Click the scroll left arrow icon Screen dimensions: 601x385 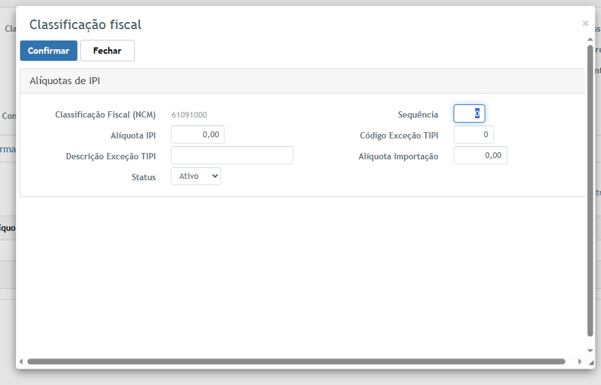coord(21,362)
